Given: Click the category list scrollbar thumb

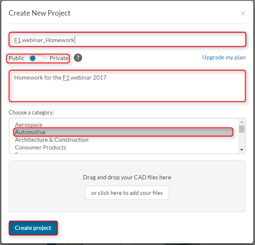Looking at the screenshot, I should [242, 129].
